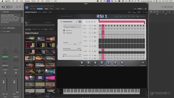This screenshot has width=174, height=98.
Task: Adjust the Timebase slider
Action: pyautogui.click(x=72, y=44)
